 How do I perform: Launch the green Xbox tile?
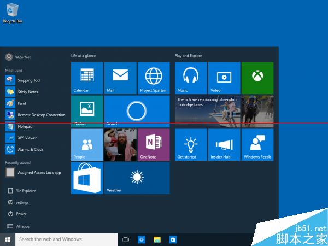pos(257,78)
